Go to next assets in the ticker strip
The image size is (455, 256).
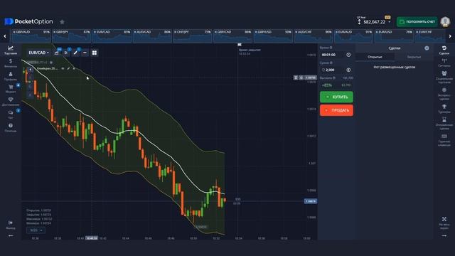[x=450, y=36]
